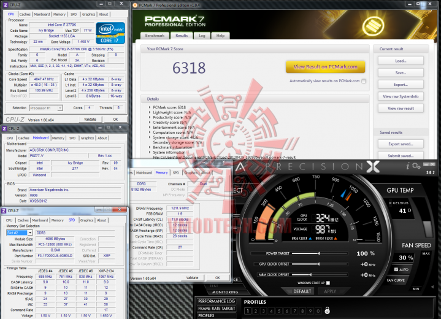Click the fan slider left arrow marker
441x319 pixels.
432,287
